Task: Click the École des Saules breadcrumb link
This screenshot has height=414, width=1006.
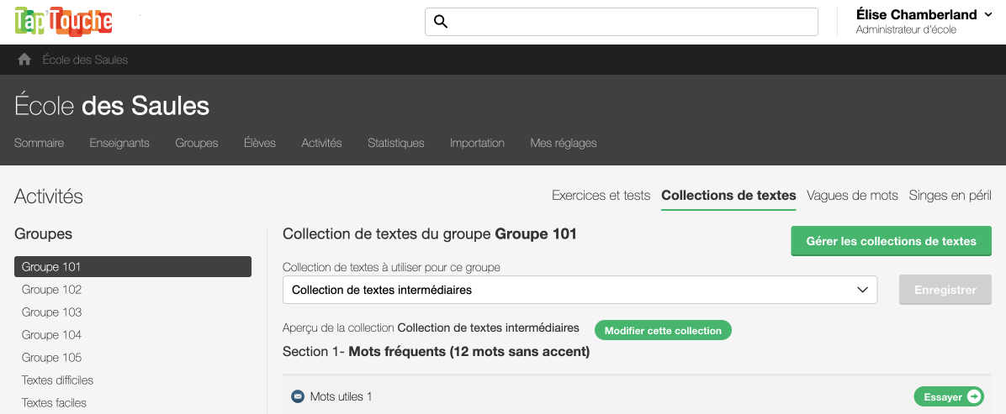Action: 85,60
